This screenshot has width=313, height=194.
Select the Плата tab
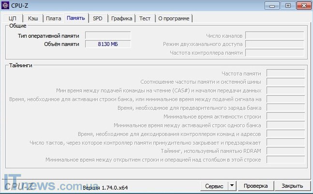[53, 18]
